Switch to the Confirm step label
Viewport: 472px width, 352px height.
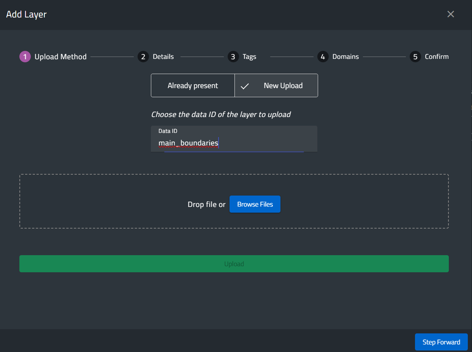(437, 57)
